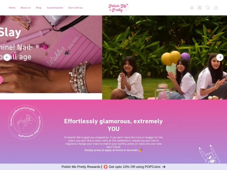The width and height of the screenshot is (227, 170).
Task: Open the About us menu item
Action: coord(25,8)
